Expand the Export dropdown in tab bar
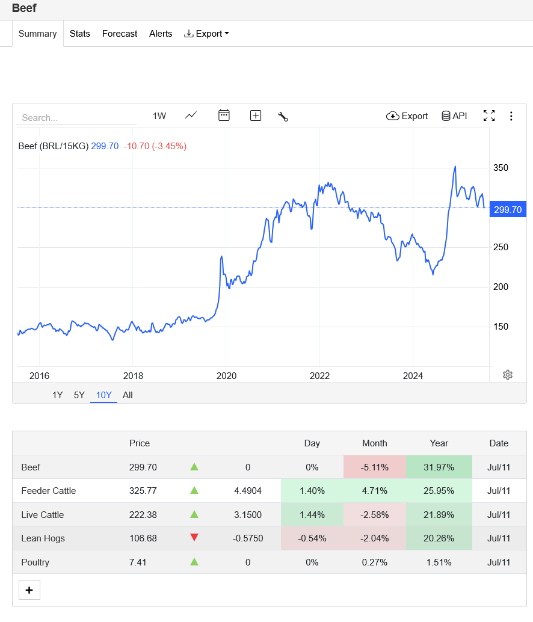The height and width of the screenshot is (622, 533). pos(206,34)
